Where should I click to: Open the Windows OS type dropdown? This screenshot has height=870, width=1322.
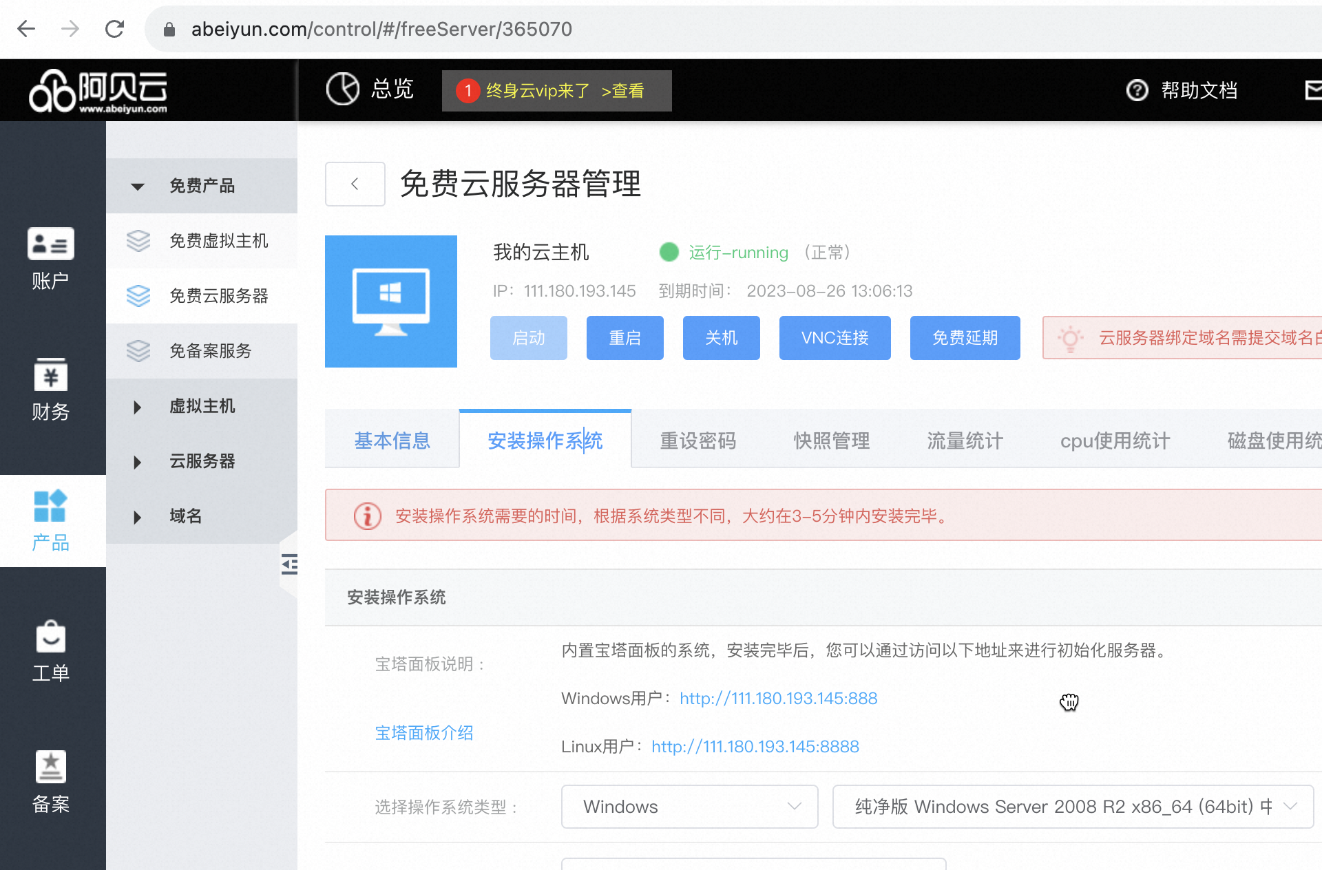coord(689,806)
